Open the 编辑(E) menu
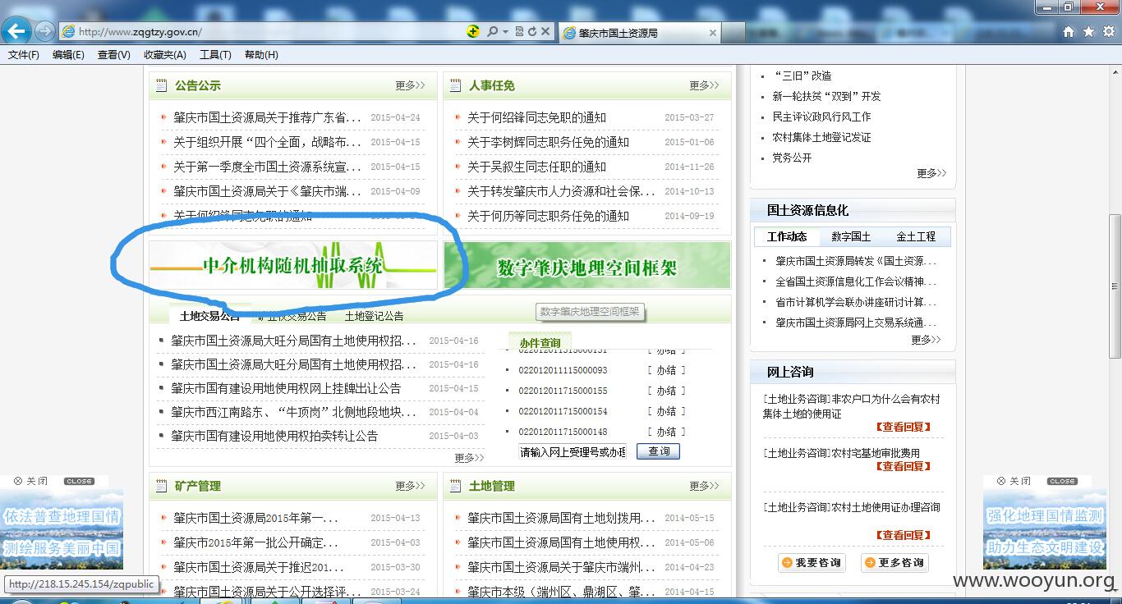 (x=68, y=55)
